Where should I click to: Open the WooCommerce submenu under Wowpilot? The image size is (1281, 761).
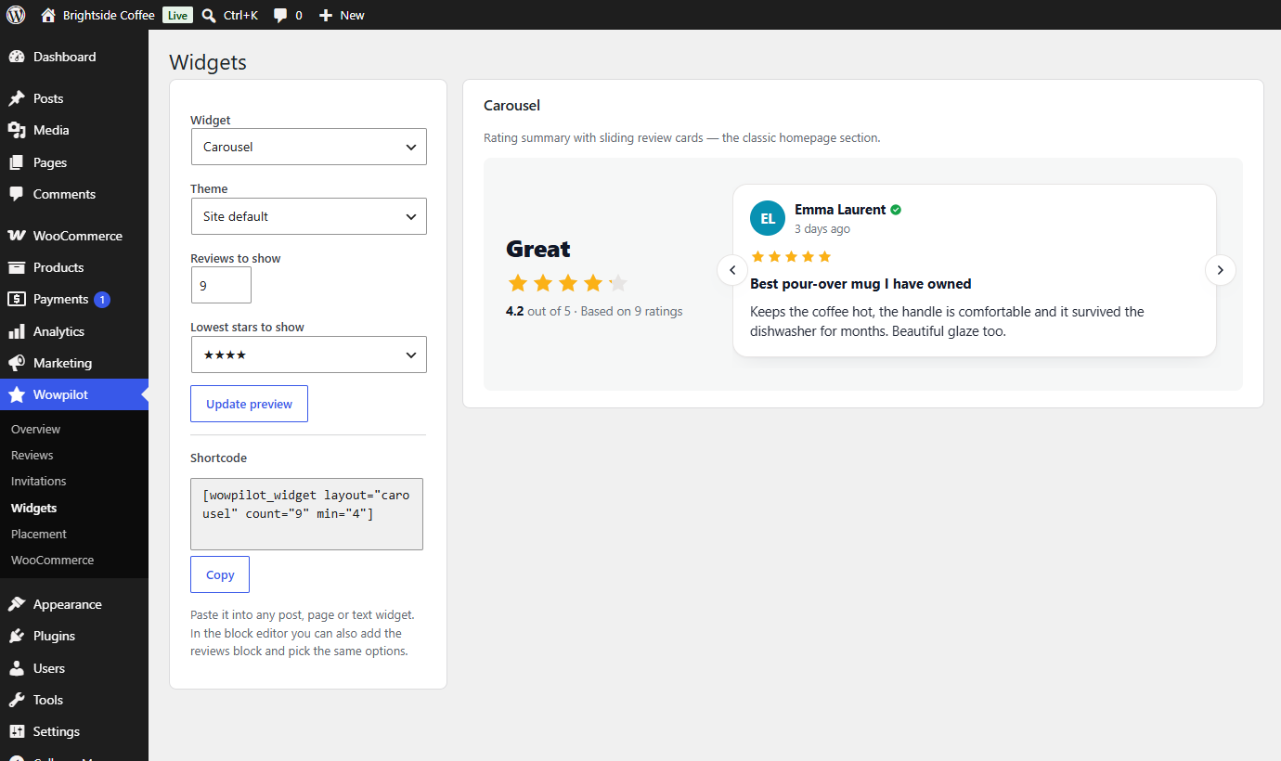[x=52, y=561]
